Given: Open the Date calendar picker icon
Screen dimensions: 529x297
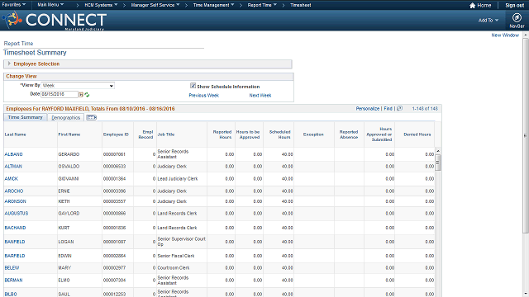Looking at the screenshot, I should tap(81, 95).
